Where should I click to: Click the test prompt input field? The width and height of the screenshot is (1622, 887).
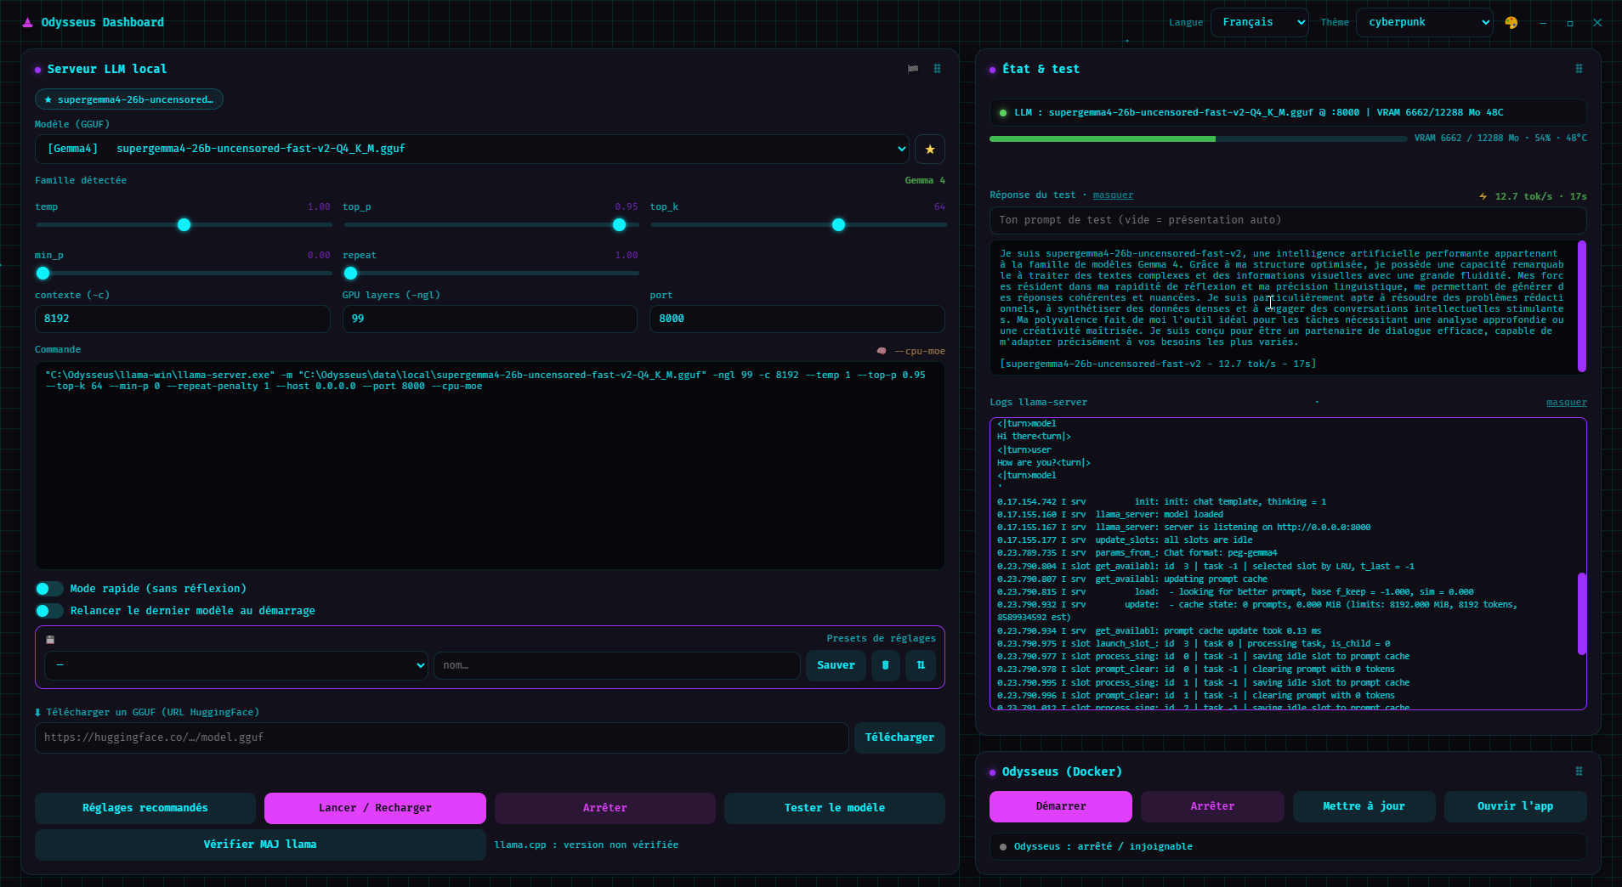coord(1288,220)
